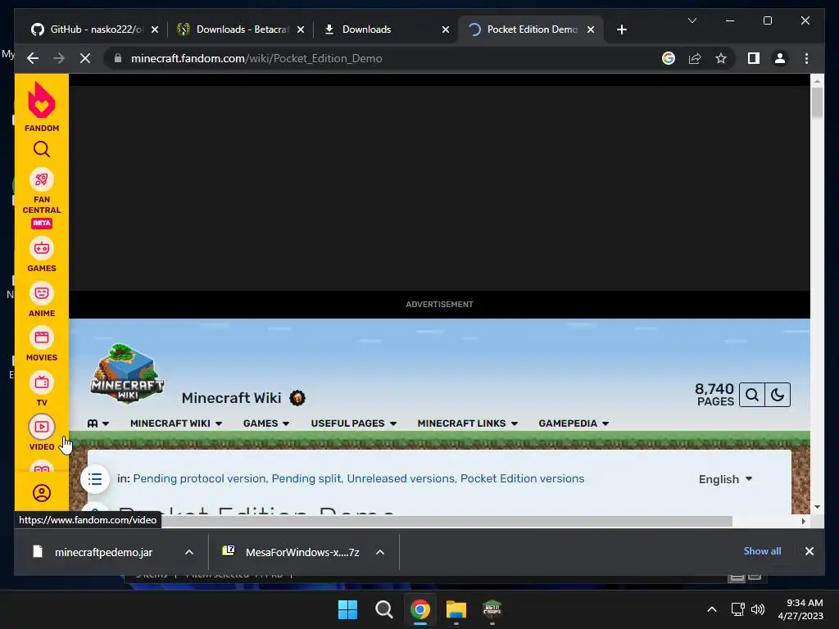839x629 pixels.
Task: Open the table of contents list icon
Action: coord(95,478)
